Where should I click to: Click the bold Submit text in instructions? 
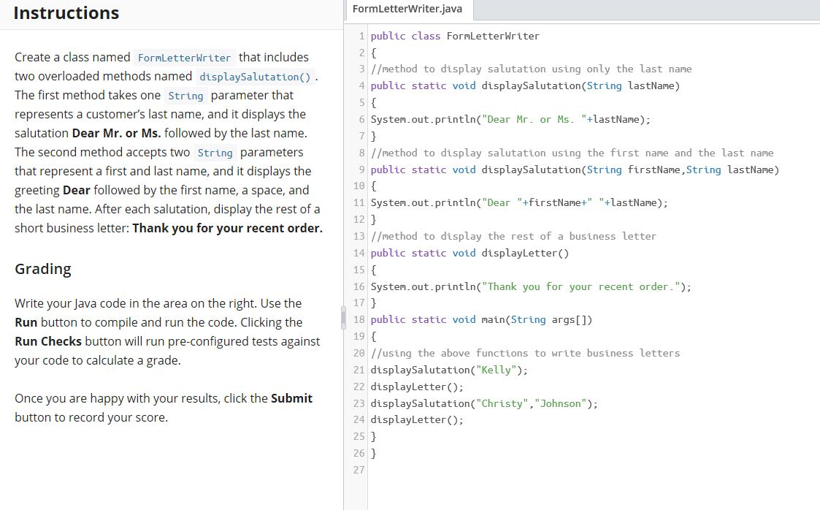click(291, 398)
